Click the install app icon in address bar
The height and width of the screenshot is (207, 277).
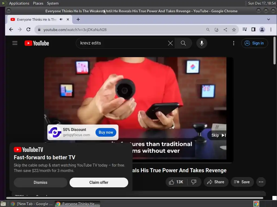tap(217, 30)
